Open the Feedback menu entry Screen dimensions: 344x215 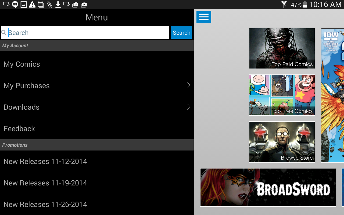[x=97, y=129]
